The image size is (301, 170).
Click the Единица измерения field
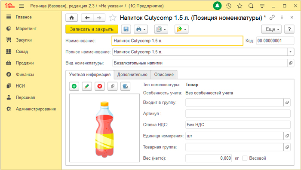[234, 136]
